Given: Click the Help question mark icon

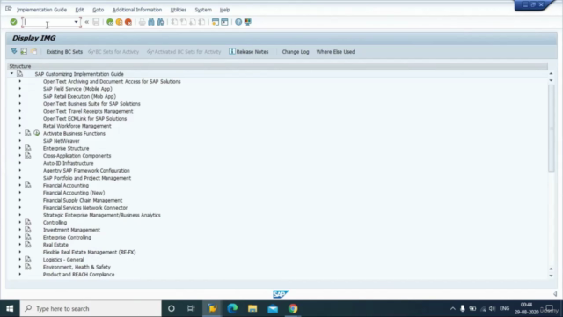Looking at the screenshot, I should pyautogui.click(x=238, y=22).
